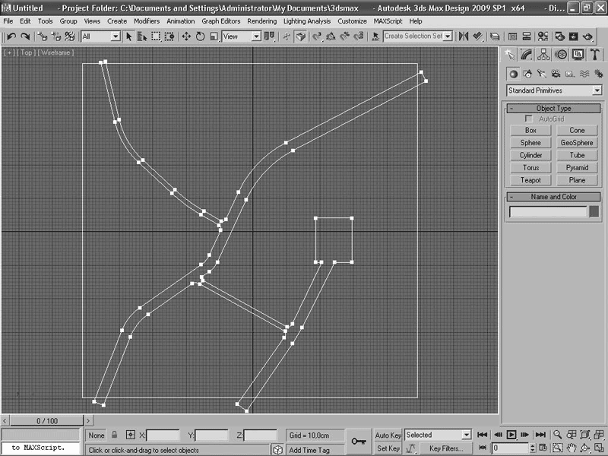Open the Layer Manager icon
This screenshot has height=456, width=608.
coord(495,36)
